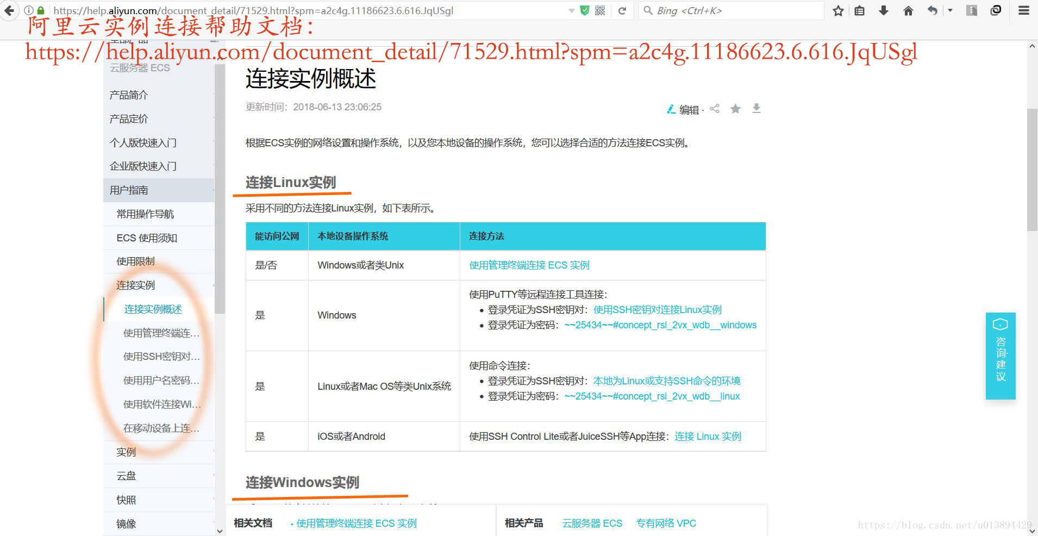Open ECS 使用须知 in the sidebar
The height and width of the screenshot is (536, 1038).
click(147, 238)
